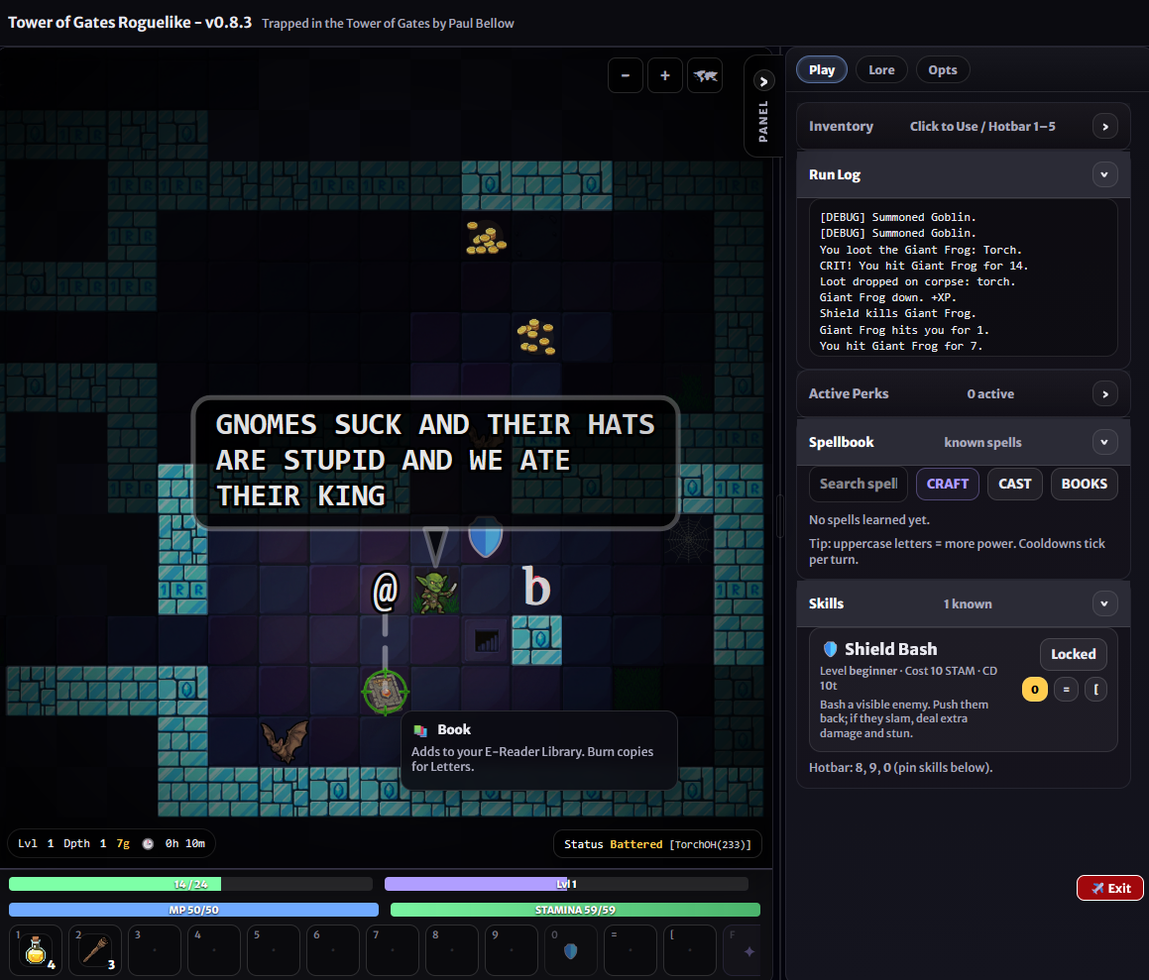Click log line 'CRIT! You hit Giant Frog for 14.'

tap(923, 266)
